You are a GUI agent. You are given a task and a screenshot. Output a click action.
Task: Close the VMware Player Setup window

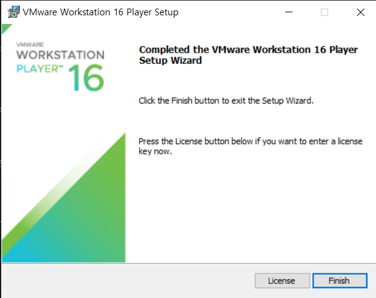(x=360, y=12)
